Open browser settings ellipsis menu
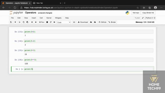The height and width of the screenshot is (93, 165). tap(161, 7)
